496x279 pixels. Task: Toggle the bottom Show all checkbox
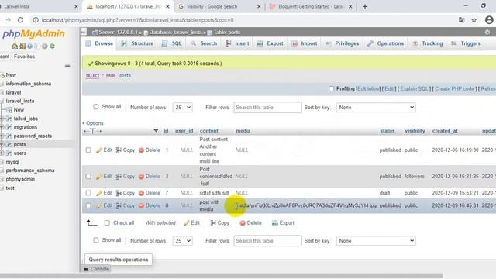pos(96,240)
